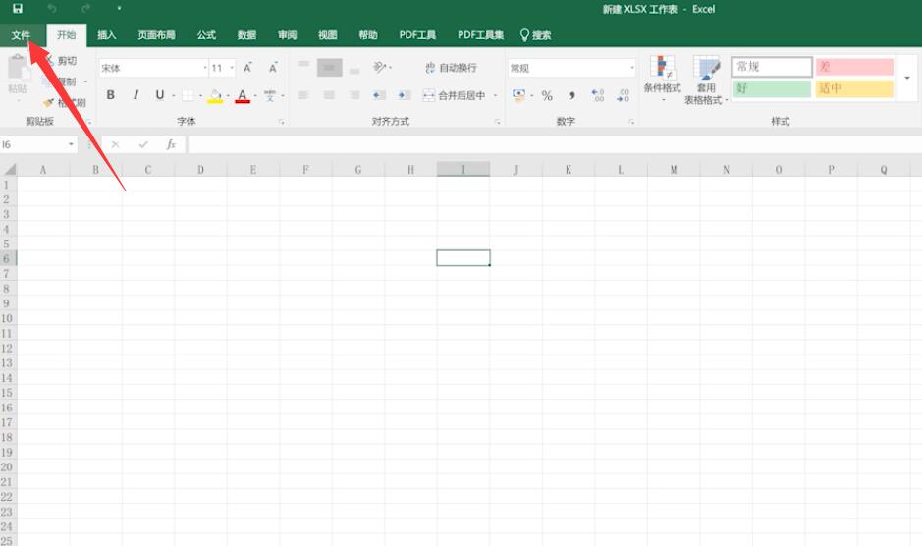The image size is (922, 546).
Task: Click the decrease indent icon
Action: [x=379, y=95]
